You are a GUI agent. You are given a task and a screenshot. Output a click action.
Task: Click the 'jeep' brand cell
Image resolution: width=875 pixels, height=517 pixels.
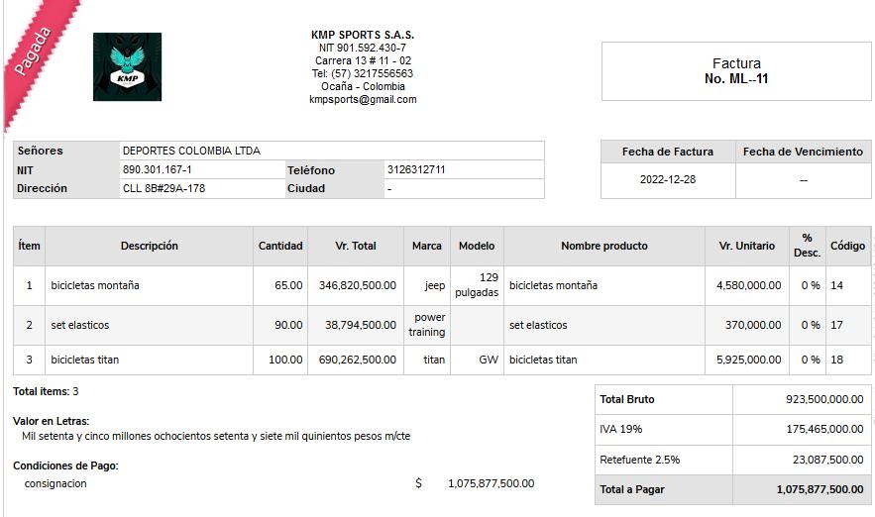coord(435,285)
